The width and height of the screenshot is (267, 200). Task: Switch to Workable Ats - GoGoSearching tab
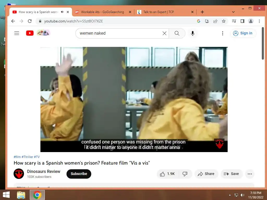102,12
